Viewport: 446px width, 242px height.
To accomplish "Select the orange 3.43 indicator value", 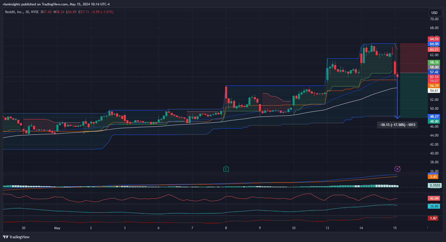I will point(433,177).
